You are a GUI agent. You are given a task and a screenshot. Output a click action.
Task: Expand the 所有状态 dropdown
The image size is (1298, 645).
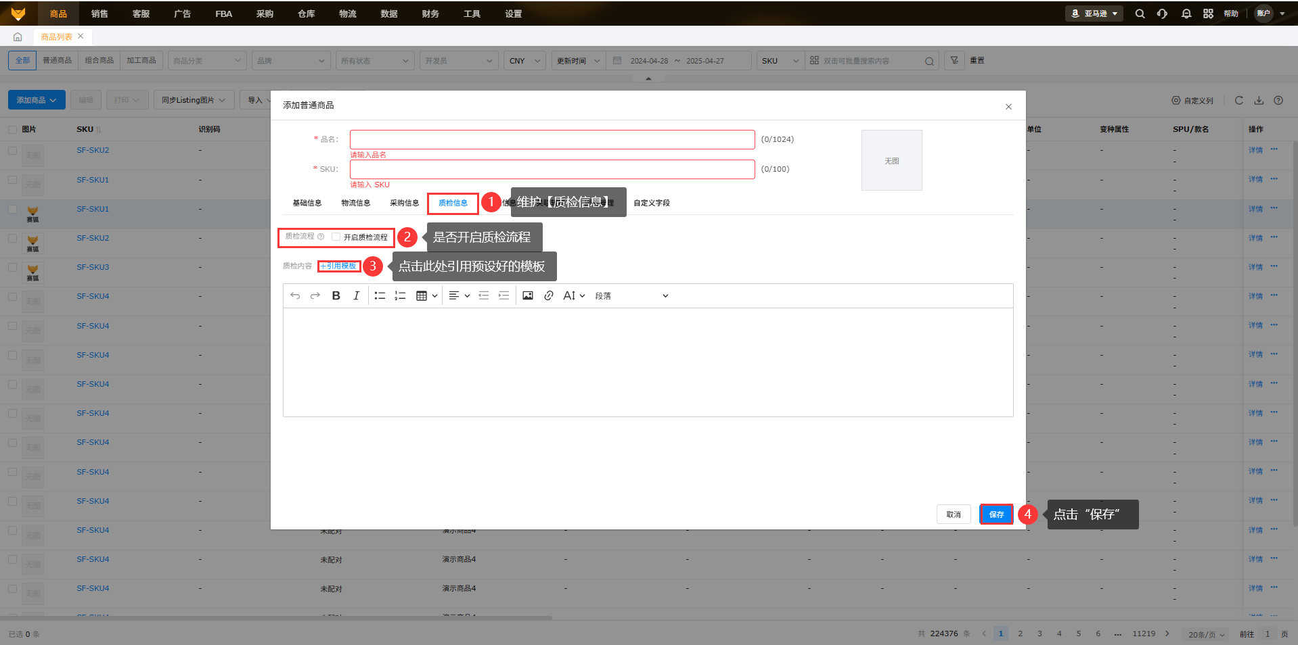(375, 61)
